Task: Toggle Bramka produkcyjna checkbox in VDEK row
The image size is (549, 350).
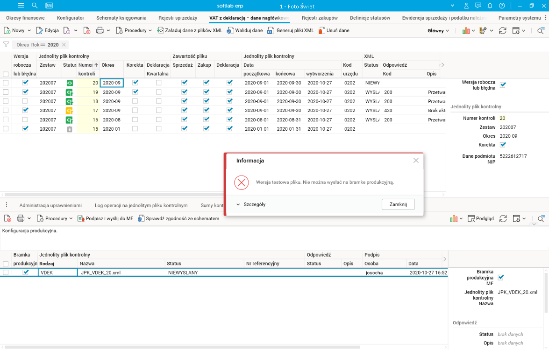Action: [26, 273]
